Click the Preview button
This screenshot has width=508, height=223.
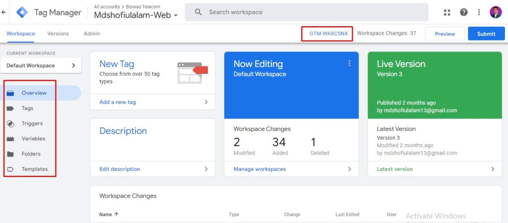tap(444, 34)
